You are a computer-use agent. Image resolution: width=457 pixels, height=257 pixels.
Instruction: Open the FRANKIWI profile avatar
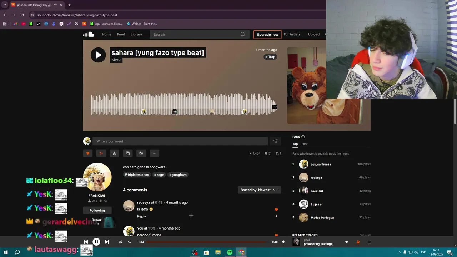(97, 177)
